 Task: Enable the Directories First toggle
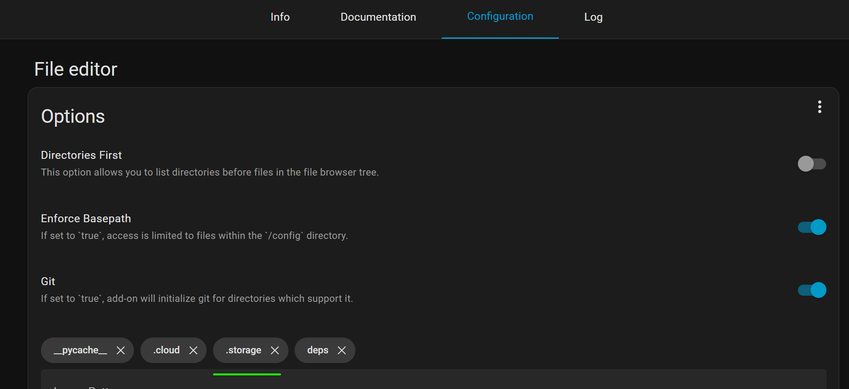(x=812, y=164)
